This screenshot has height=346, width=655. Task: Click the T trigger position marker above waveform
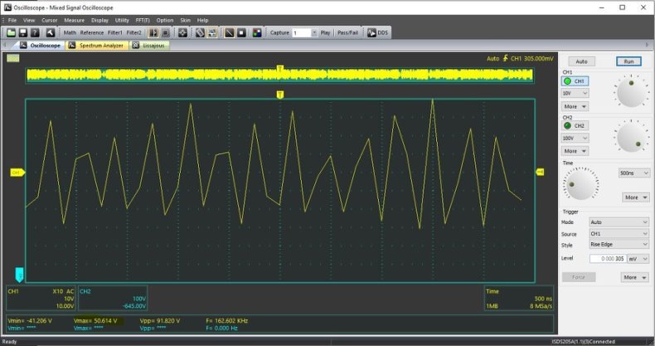(280, 95)
